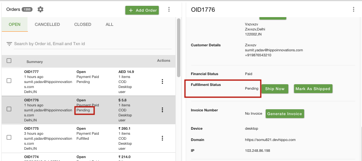
Task: Click the Fulfilled status of OID1775
Action: pos(82,138)
